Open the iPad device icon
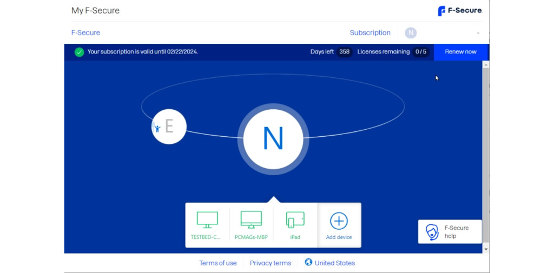 point(295,219)
